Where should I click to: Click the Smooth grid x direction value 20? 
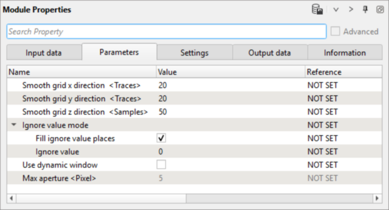tap(163, 85)
